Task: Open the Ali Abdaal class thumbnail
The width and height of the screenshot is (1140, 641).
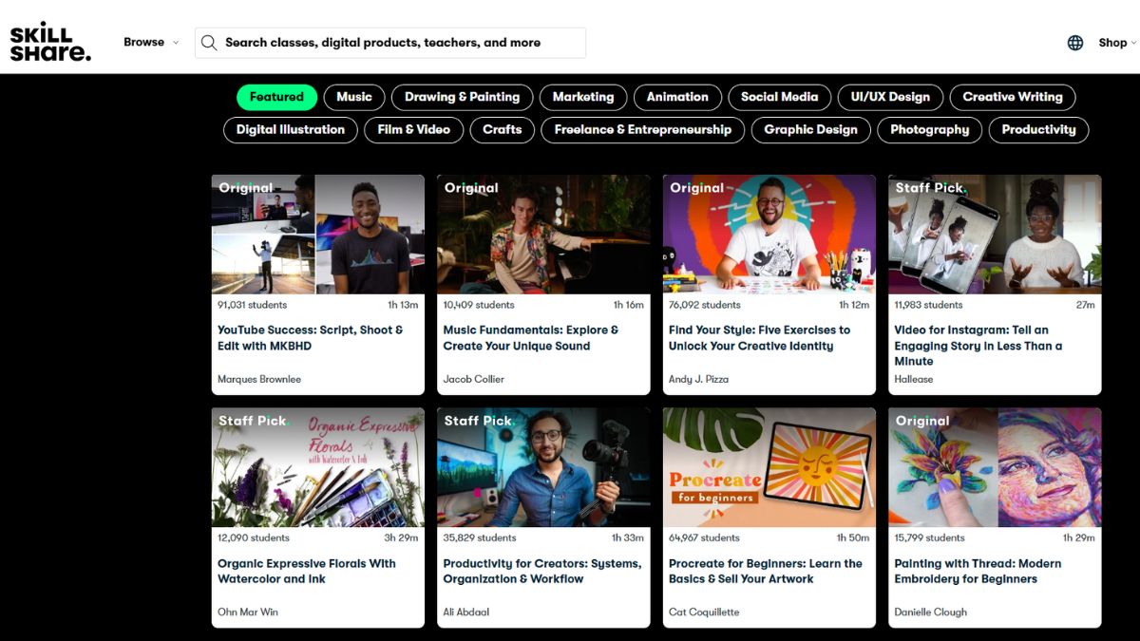Action: (x=543, y=467)
